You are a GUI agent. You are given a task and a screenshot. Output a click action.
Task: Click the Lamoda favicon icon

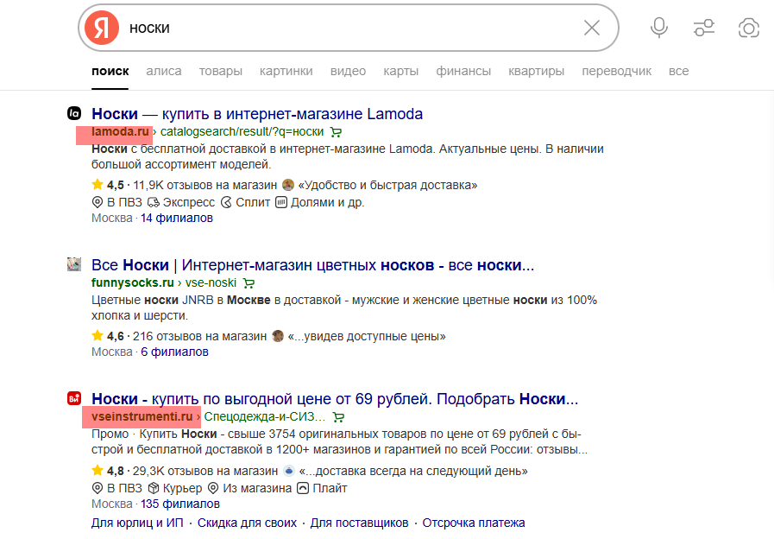[x=74, y=114]
